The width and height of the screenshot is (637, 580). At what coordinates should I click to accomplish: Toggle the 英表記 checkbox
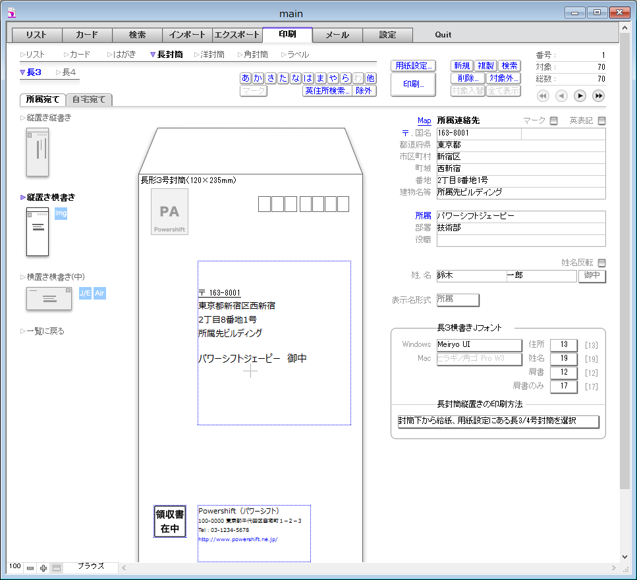601,120
